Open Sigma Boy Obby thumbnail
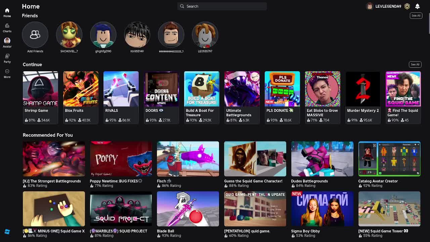The width and height of the screenshot is (430, 242). click(322, 209)
